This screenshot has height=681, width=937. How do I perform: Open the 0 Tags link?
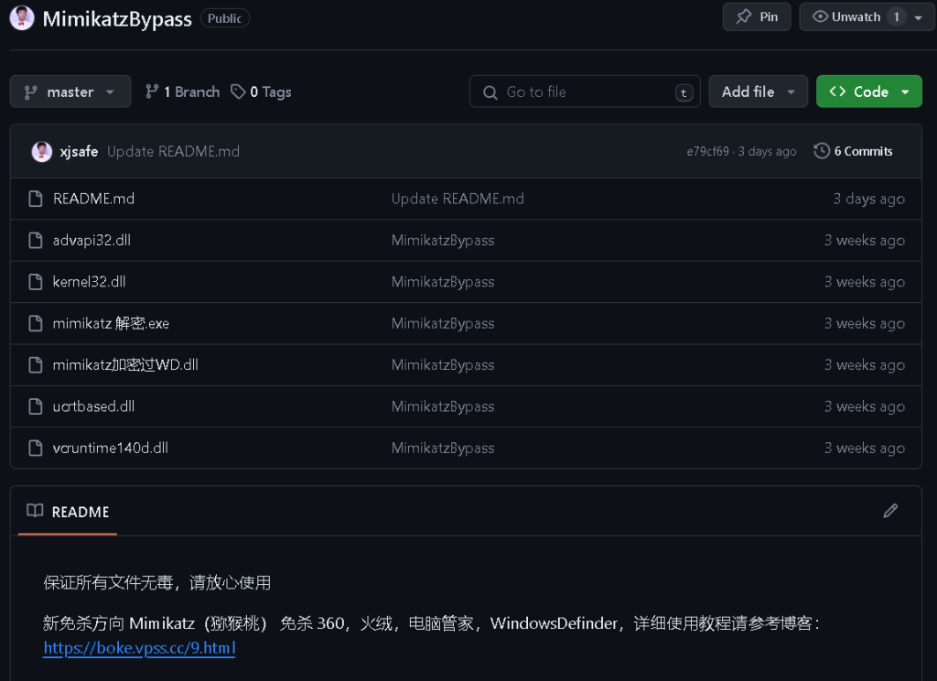point(261,92)
